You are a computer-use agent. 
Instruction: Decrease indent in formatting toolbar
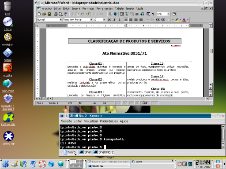point(158,20)
